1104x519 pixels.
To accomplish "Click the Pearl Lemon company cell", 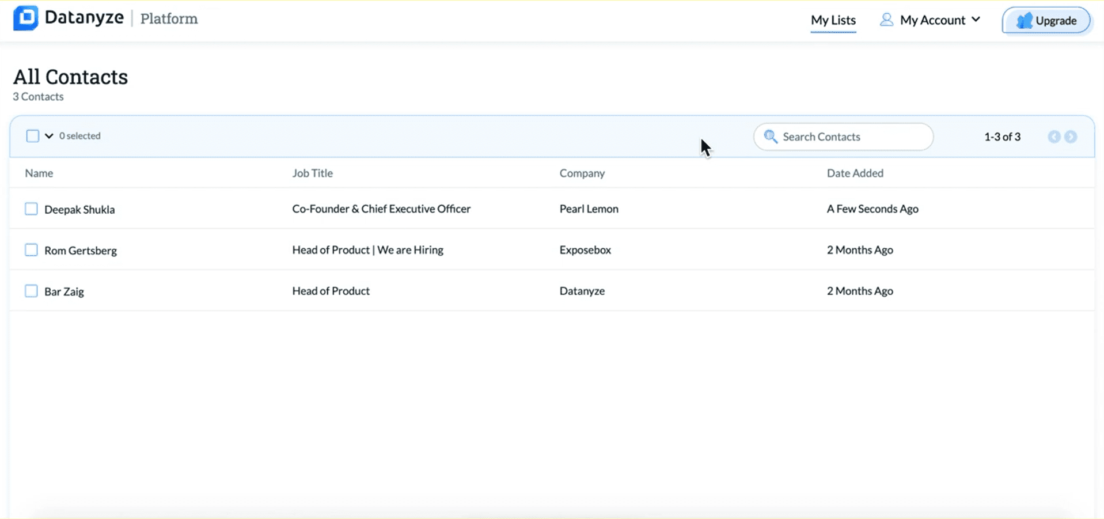I will point(589,209).
